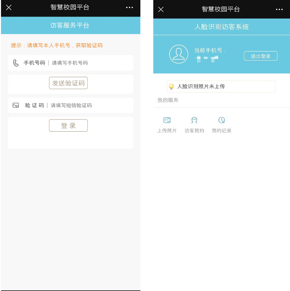The image size is (290, 291).
Task: Open the three-dot menu on right screen
Action: point(279,10)
